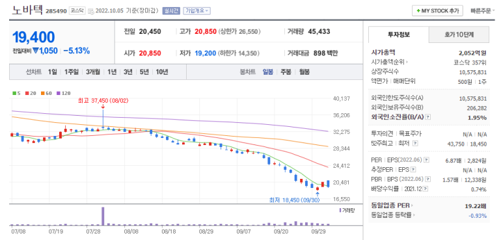Show the 1주일 line chart
Image resolution: width=503 pixels, height=240 pixels.
point(71,72)
